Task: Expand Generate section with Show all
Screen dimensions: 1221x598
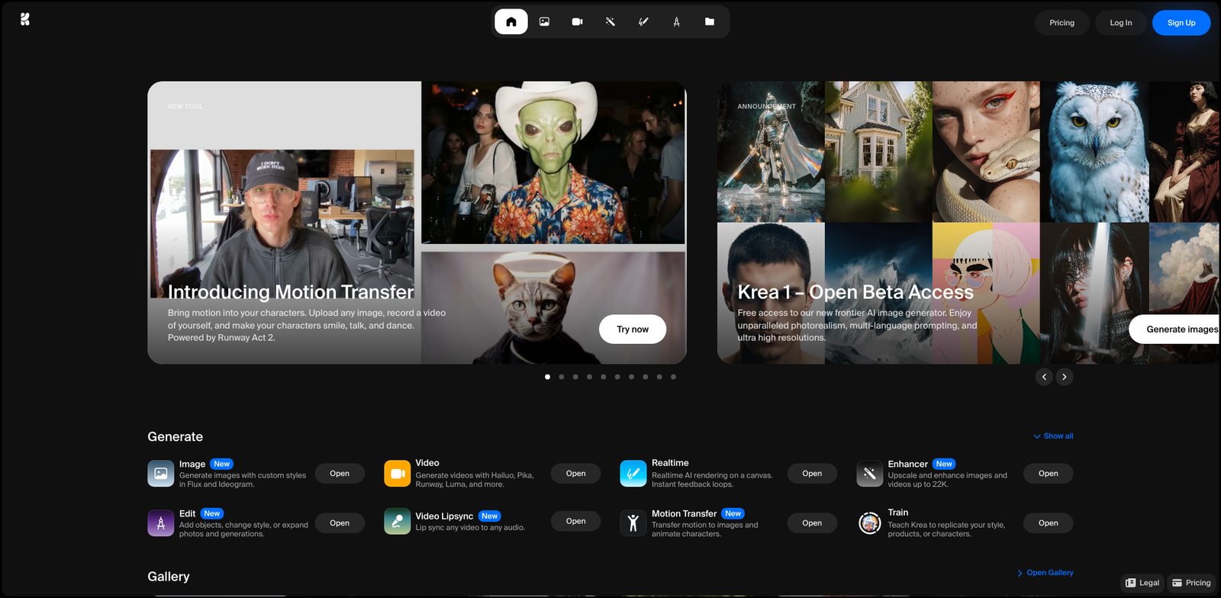Action: 1053,436
